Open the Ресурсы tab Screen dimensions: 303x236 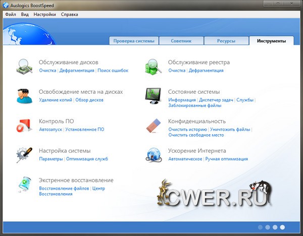(x=226, y=41)
